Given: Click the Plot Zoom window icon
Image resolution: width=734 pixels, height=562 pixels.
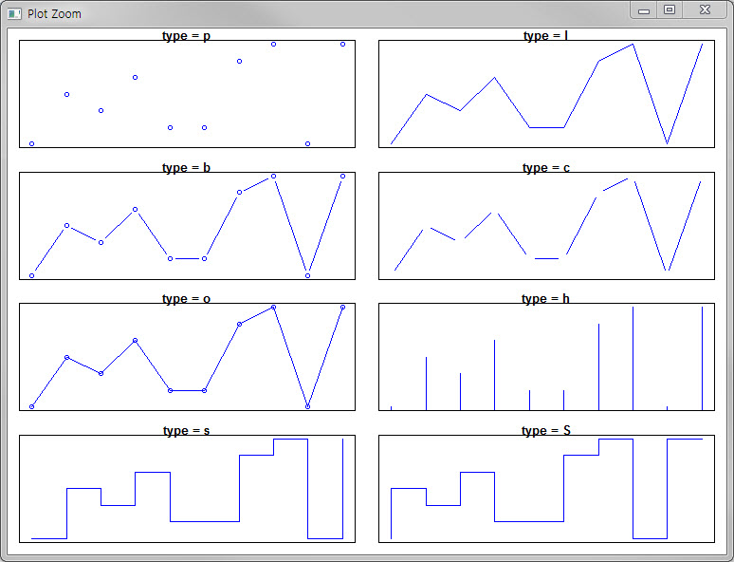Looking at the screenshot, I should tap(14, 13).
